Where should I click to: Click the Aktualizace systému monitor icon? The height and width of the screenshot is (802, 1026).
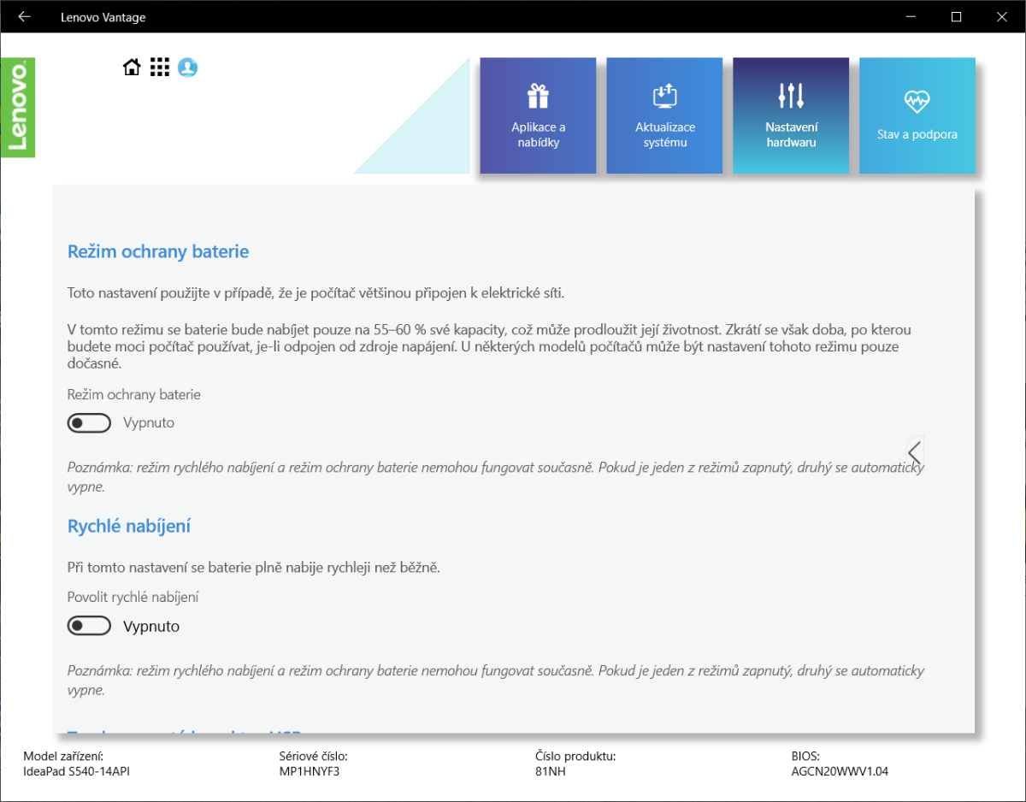tap(664, 96)
